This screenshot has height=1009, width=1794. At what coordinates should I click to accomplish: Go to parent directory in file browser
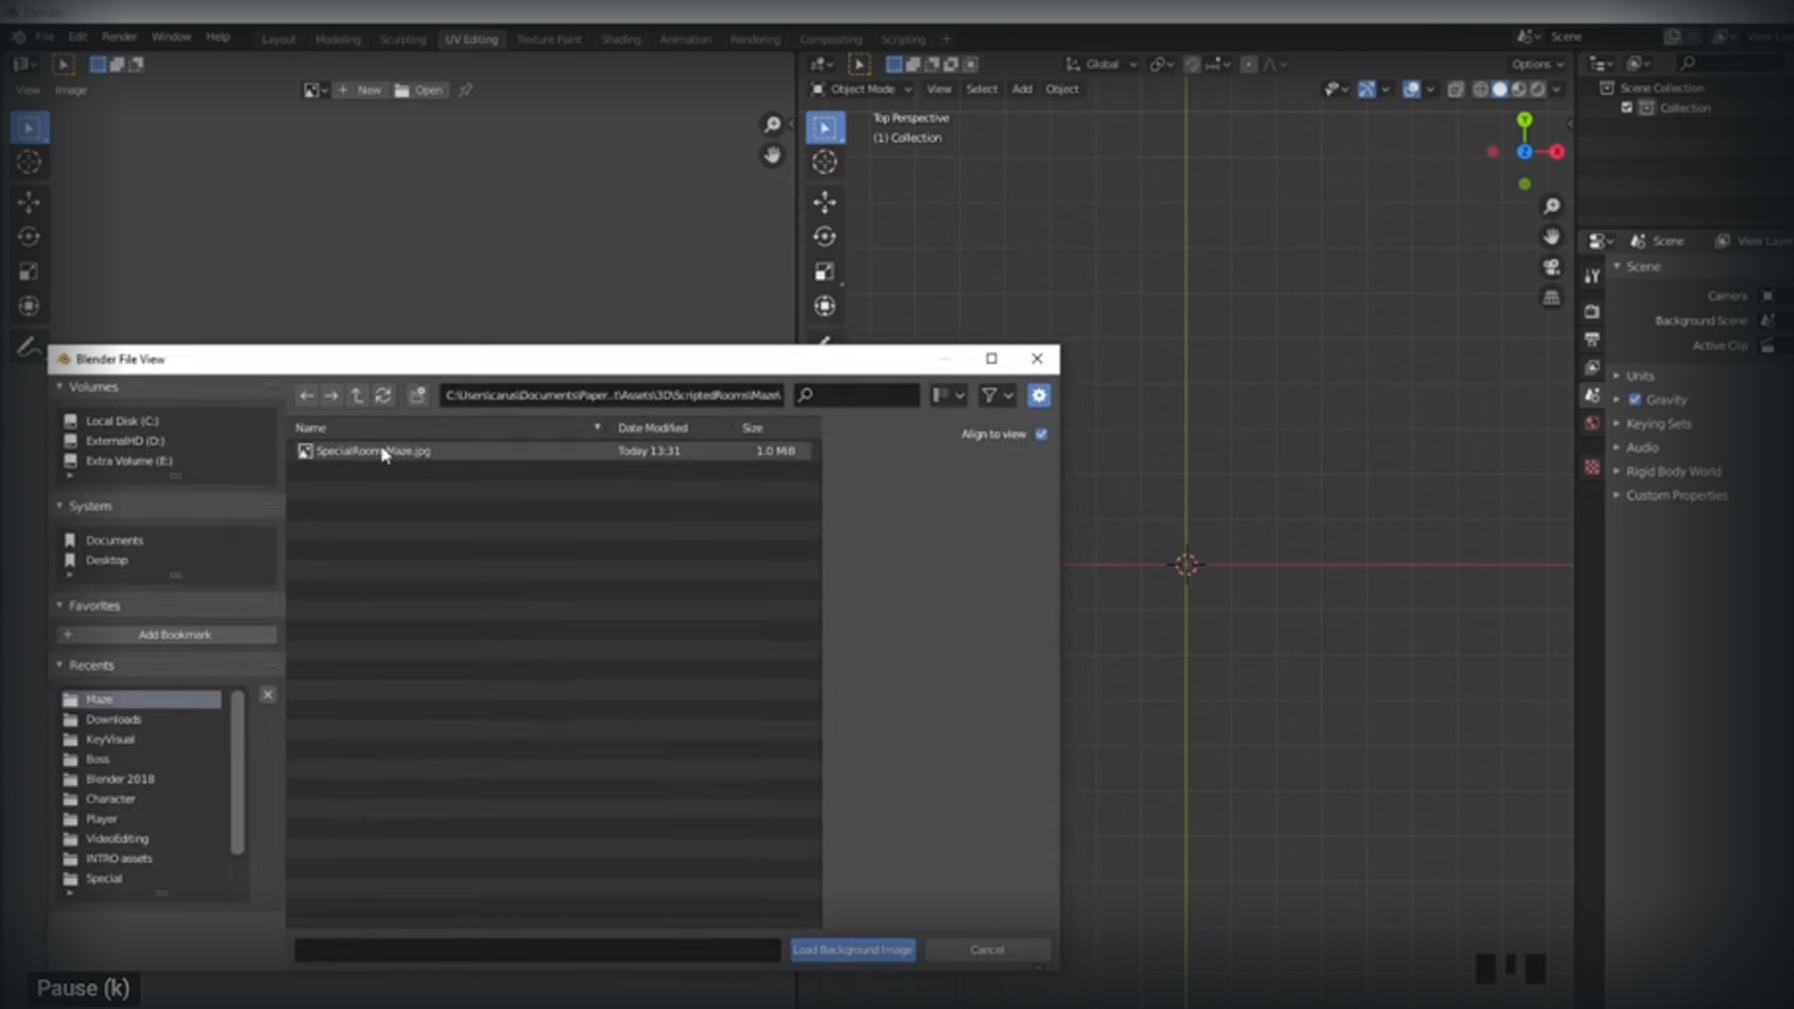[357, 395]
